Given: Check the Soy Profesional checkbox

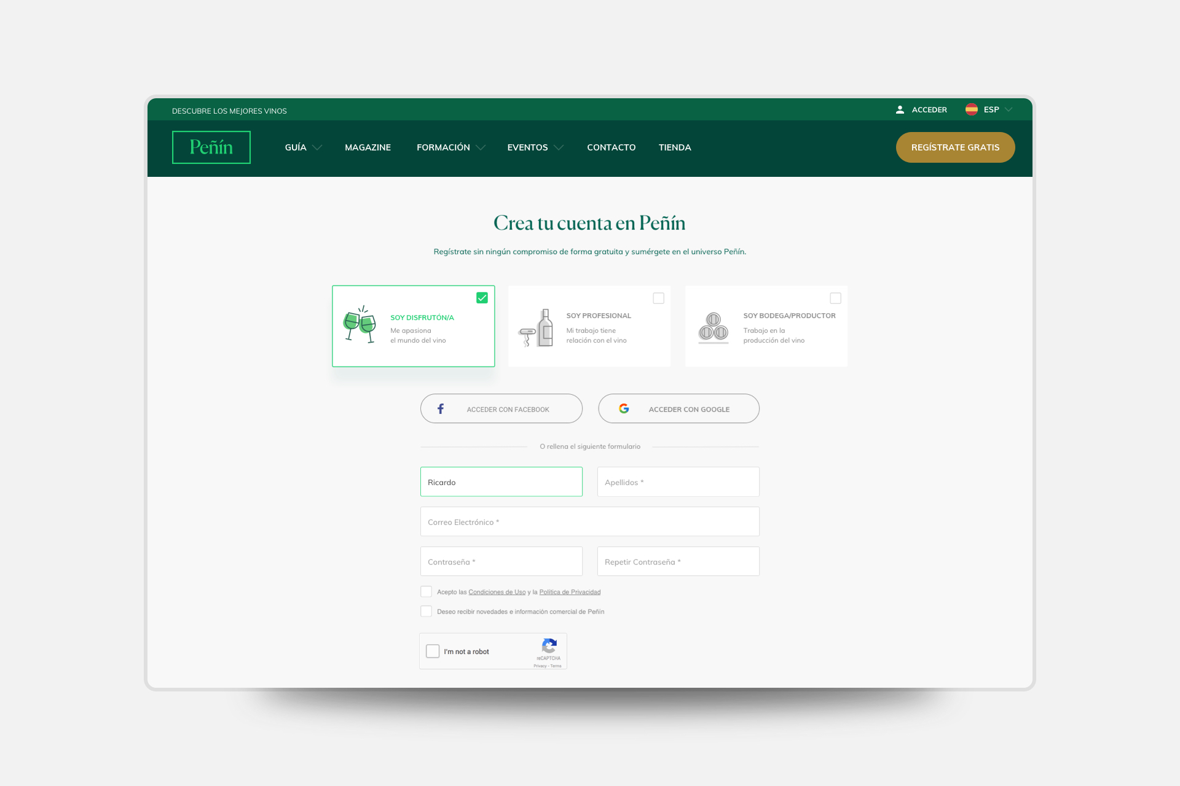Looking at the screenshot, I should coord(658,298).
